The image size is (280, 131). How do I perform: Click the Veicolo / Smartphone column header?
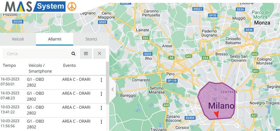(40, 68)
